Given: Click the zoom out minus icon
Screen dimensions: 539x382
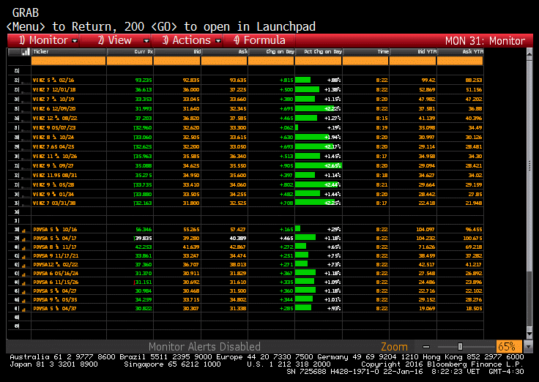Looking at the screenshot, I should coord(426,346).
